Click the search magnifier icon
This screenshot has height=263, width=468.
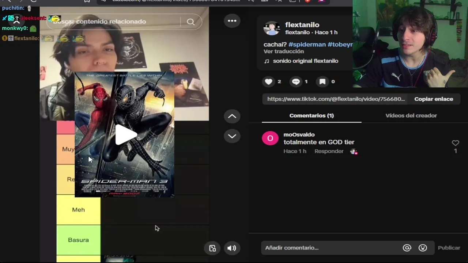click(190, 22)
